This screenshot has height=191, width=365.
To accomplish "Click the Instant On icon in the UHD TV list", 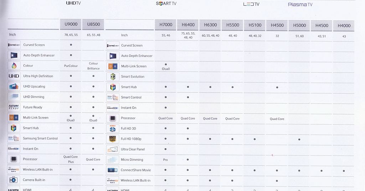I will [x=14, y=149].
